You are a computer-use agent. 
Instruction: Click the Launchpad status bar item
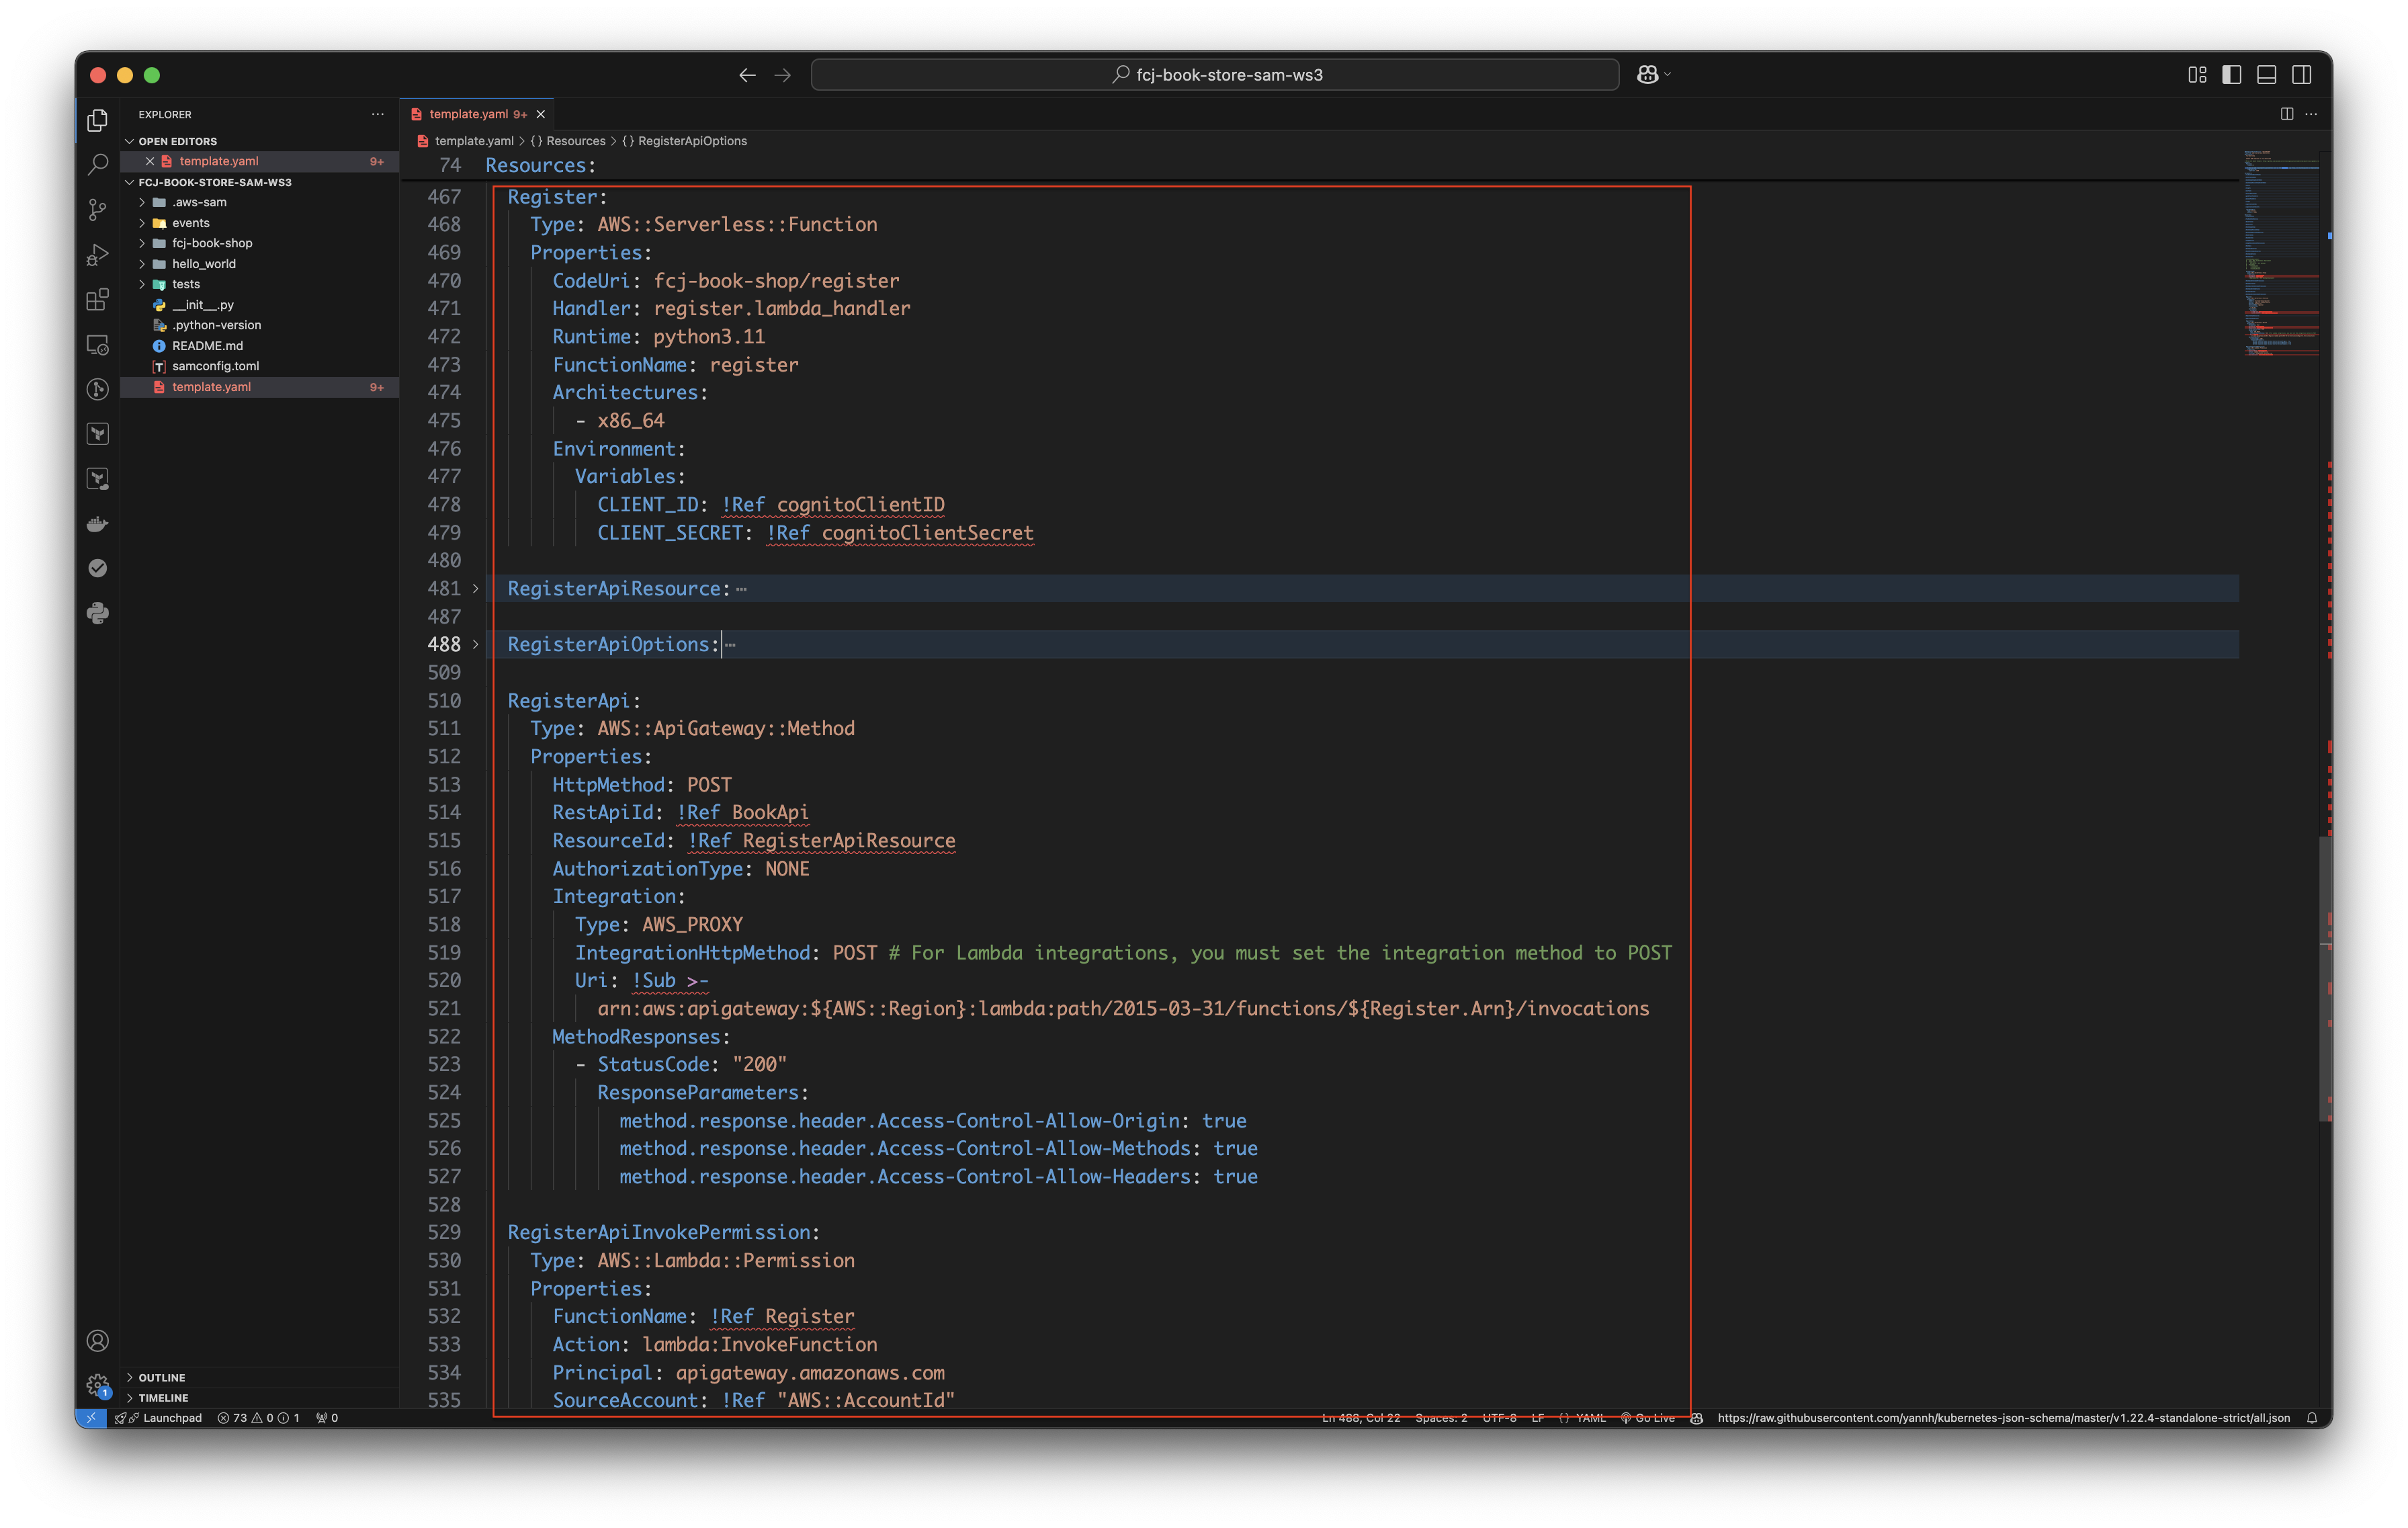(159, 1418)
